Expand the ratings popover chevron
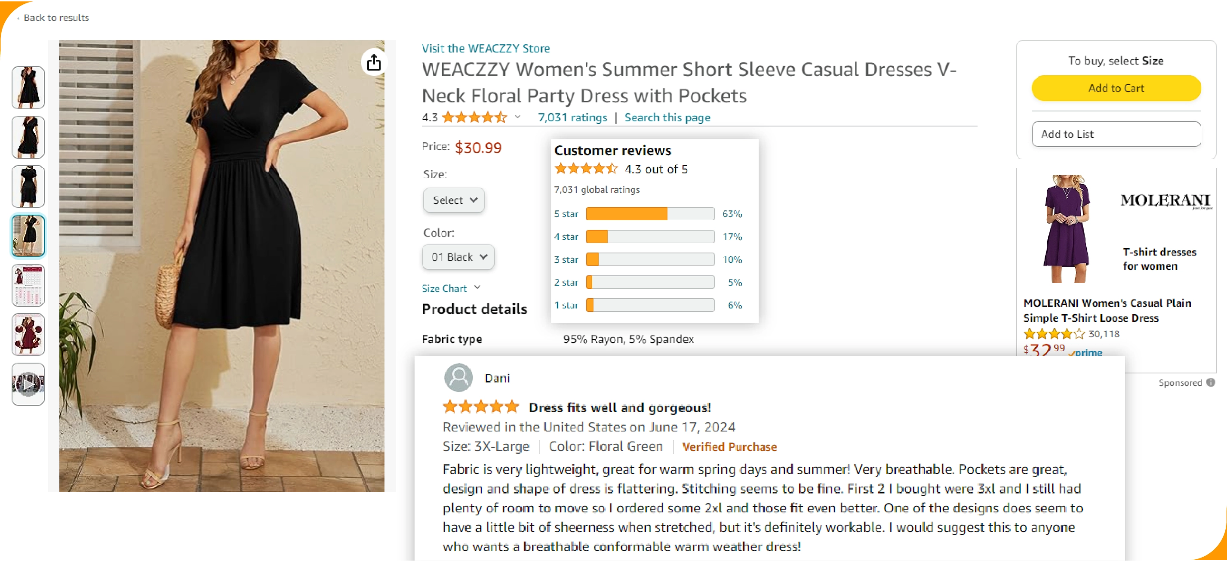 pyautogui.click(x=518, y=117)
